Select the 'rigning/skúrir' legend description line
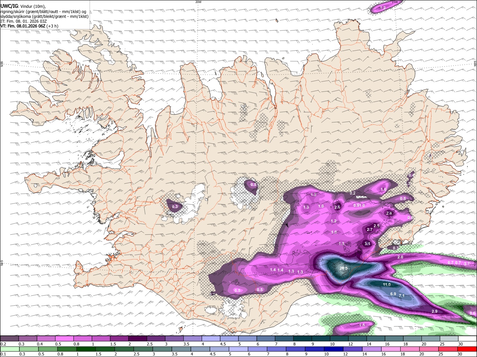The height and width of the screenshot is (357, 477). click(43, 12)
